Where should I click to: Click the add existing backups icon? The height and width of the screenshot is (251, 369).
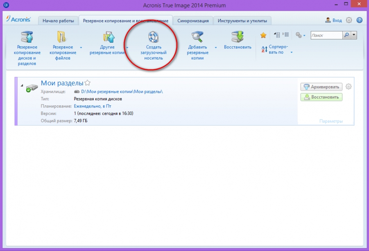[x=197, y=37]
